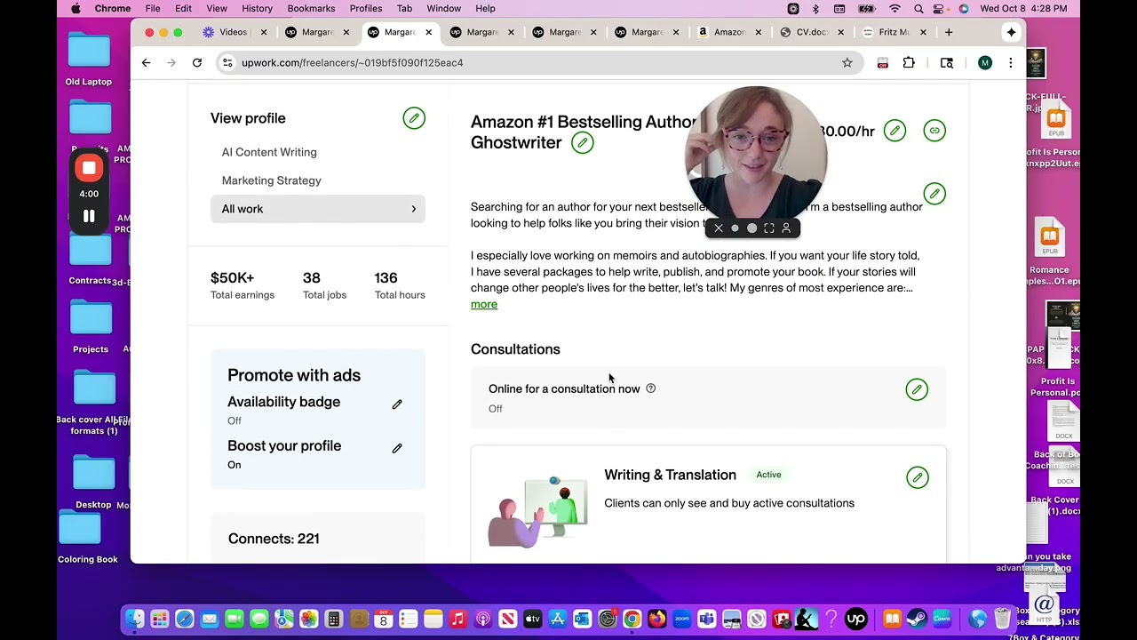Switch to the Fritz Mu browser tab
Image resolution: width=1137 pixels, height=640 pixels.
(x=894, y=32)
